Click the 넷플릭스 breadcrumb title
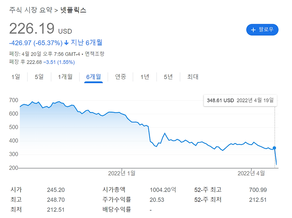 (73, 10)
